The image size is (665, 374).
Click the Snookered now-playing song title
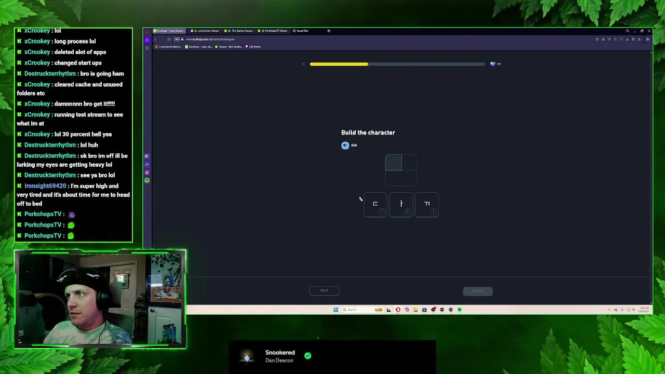point(280,353)
